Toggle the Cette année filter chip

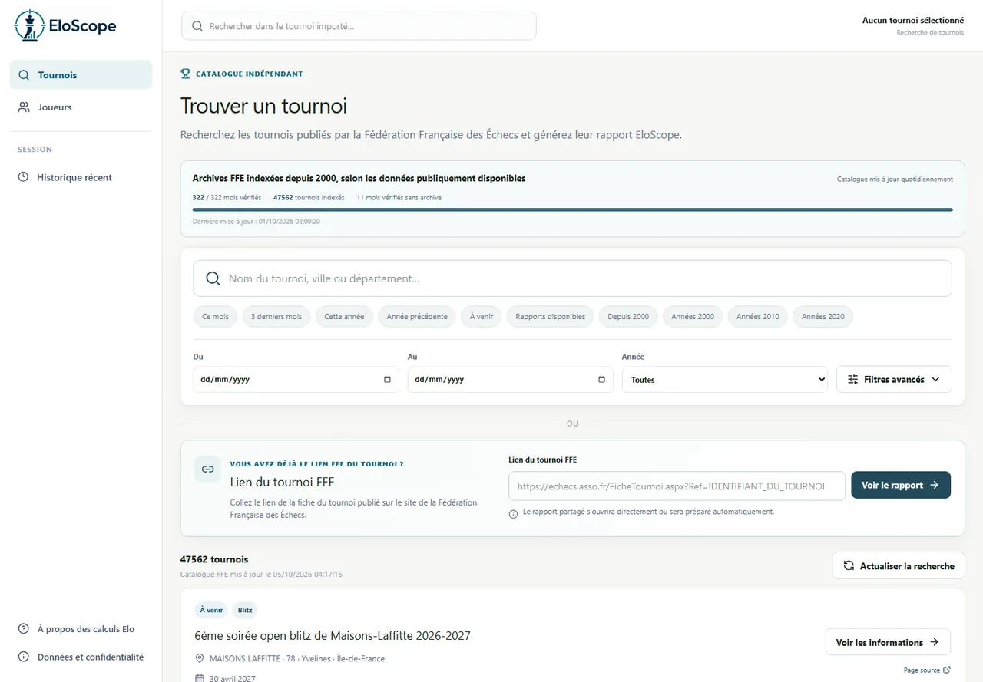point(344,317)
